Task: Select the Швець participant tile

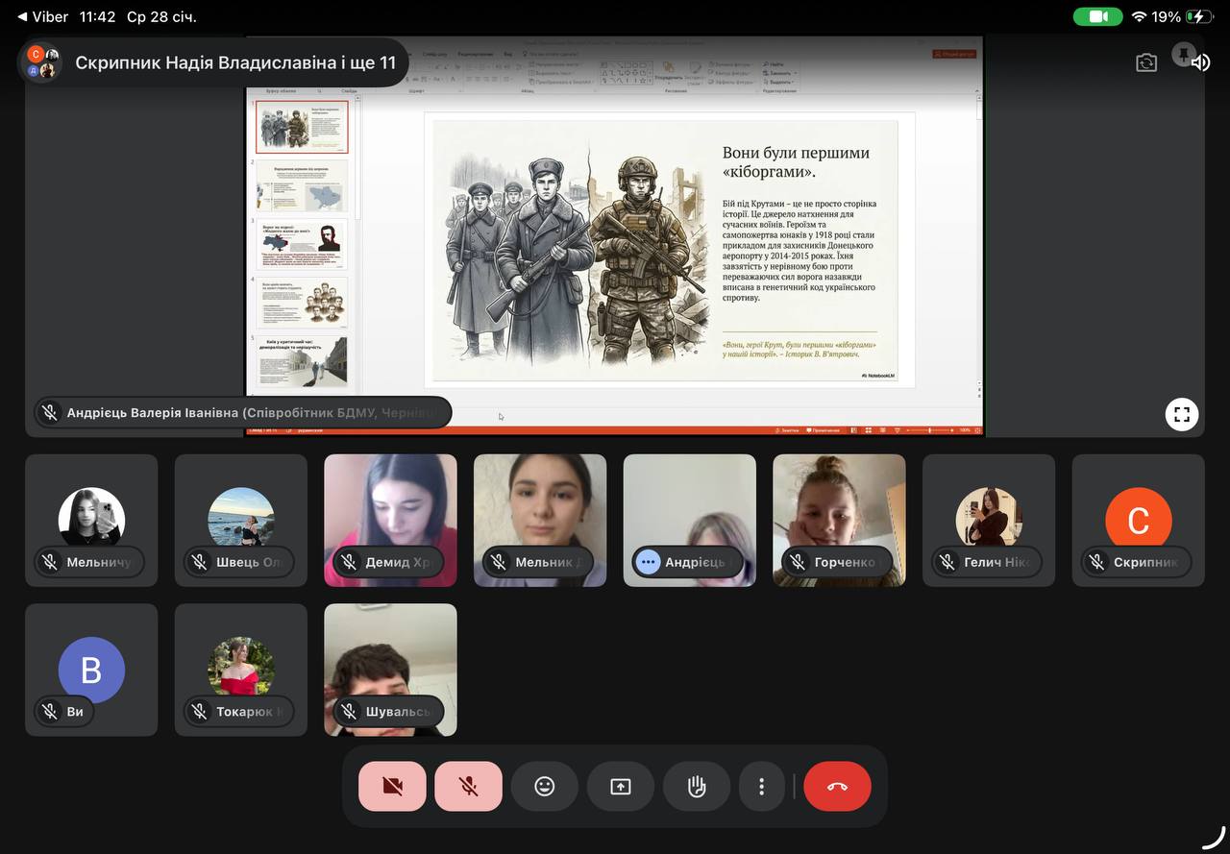Action: pyautogui.click(x=240, y=520)
